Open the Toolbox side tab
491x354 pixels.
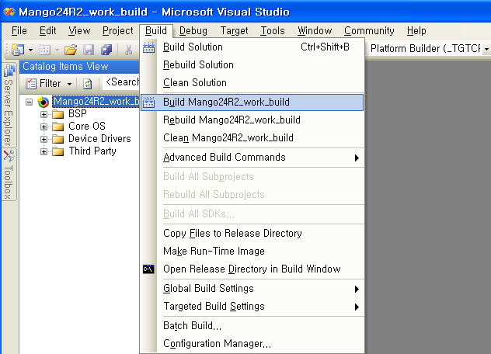[x=9, y=175]
